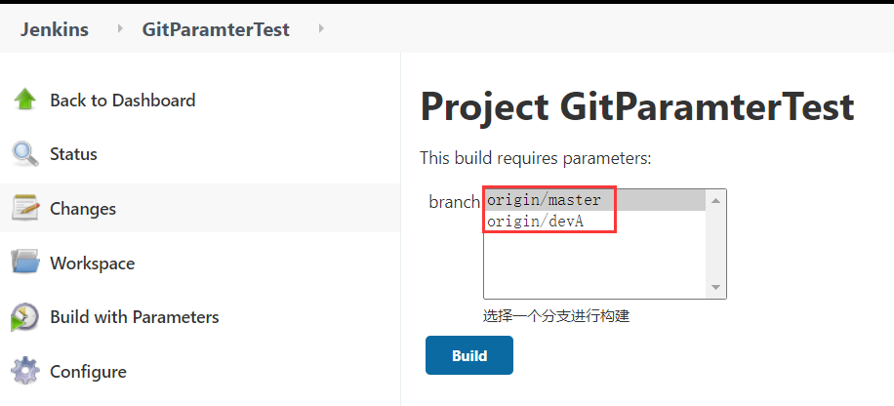Click the green Back to Dashboard arrow icon
The width and height of the screenshot is (894, 406).
(24, 100)
